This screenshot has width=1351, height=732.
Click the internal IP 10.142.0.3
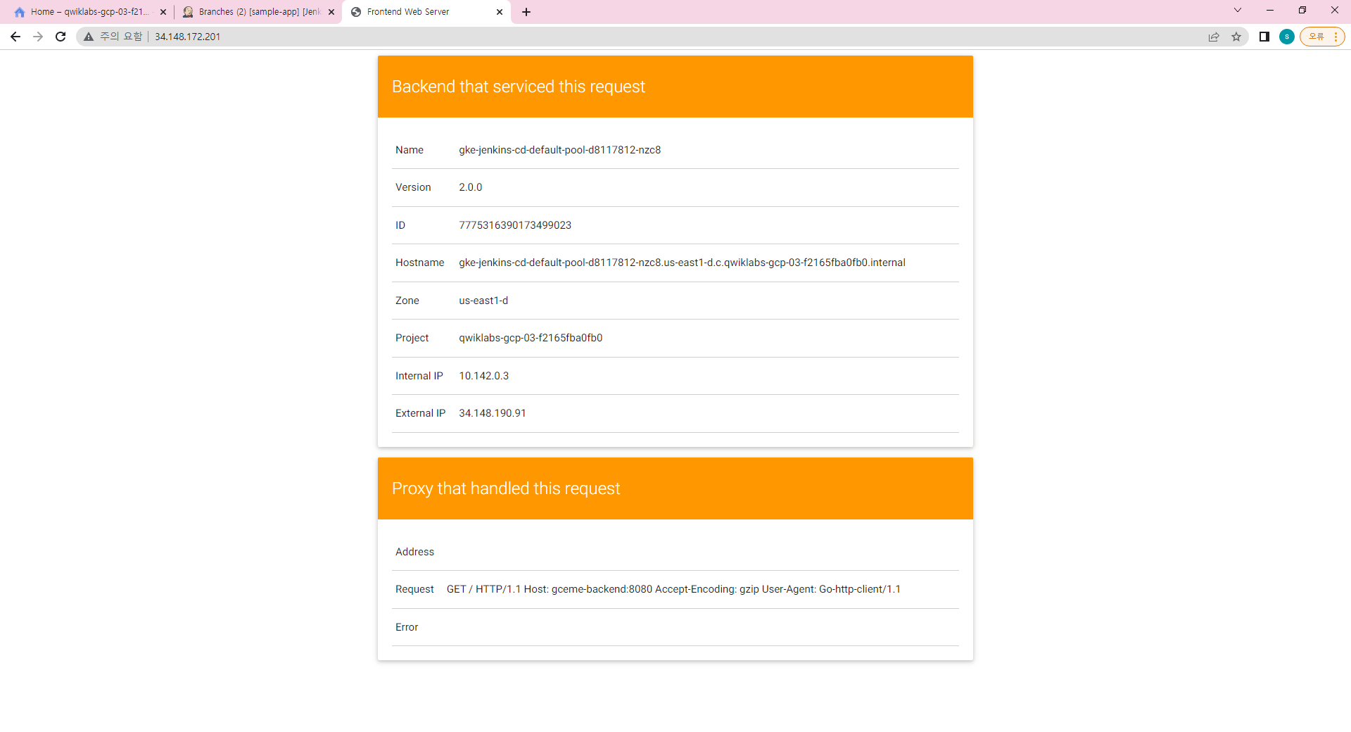pyautogui.click(x=484, y=376)
